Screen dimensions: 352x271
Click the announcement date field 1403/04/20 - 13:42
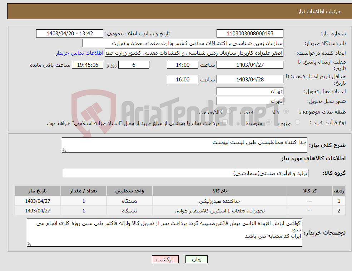click(70, 34)
